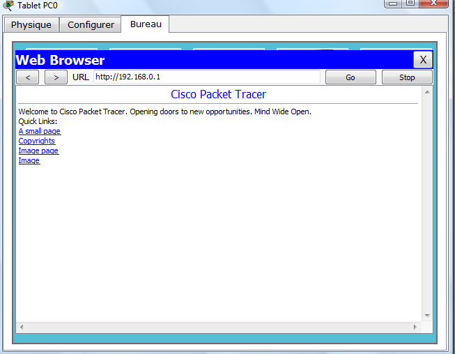This screenshot has height=354, width=455.
Task: Minimize the Tablet PC0 window
Action: (393, 3)
